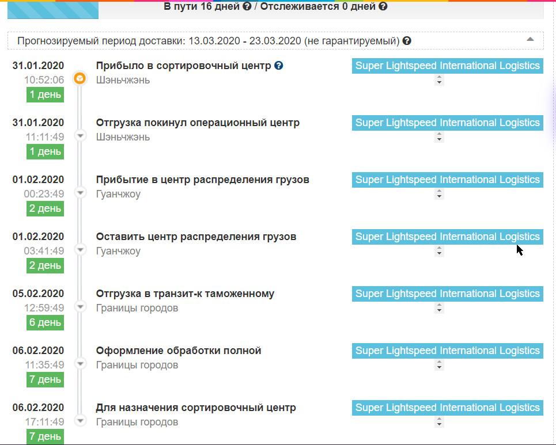
Task: Click '6 день' badge under 12:59:49
Action: pos(45,323)
